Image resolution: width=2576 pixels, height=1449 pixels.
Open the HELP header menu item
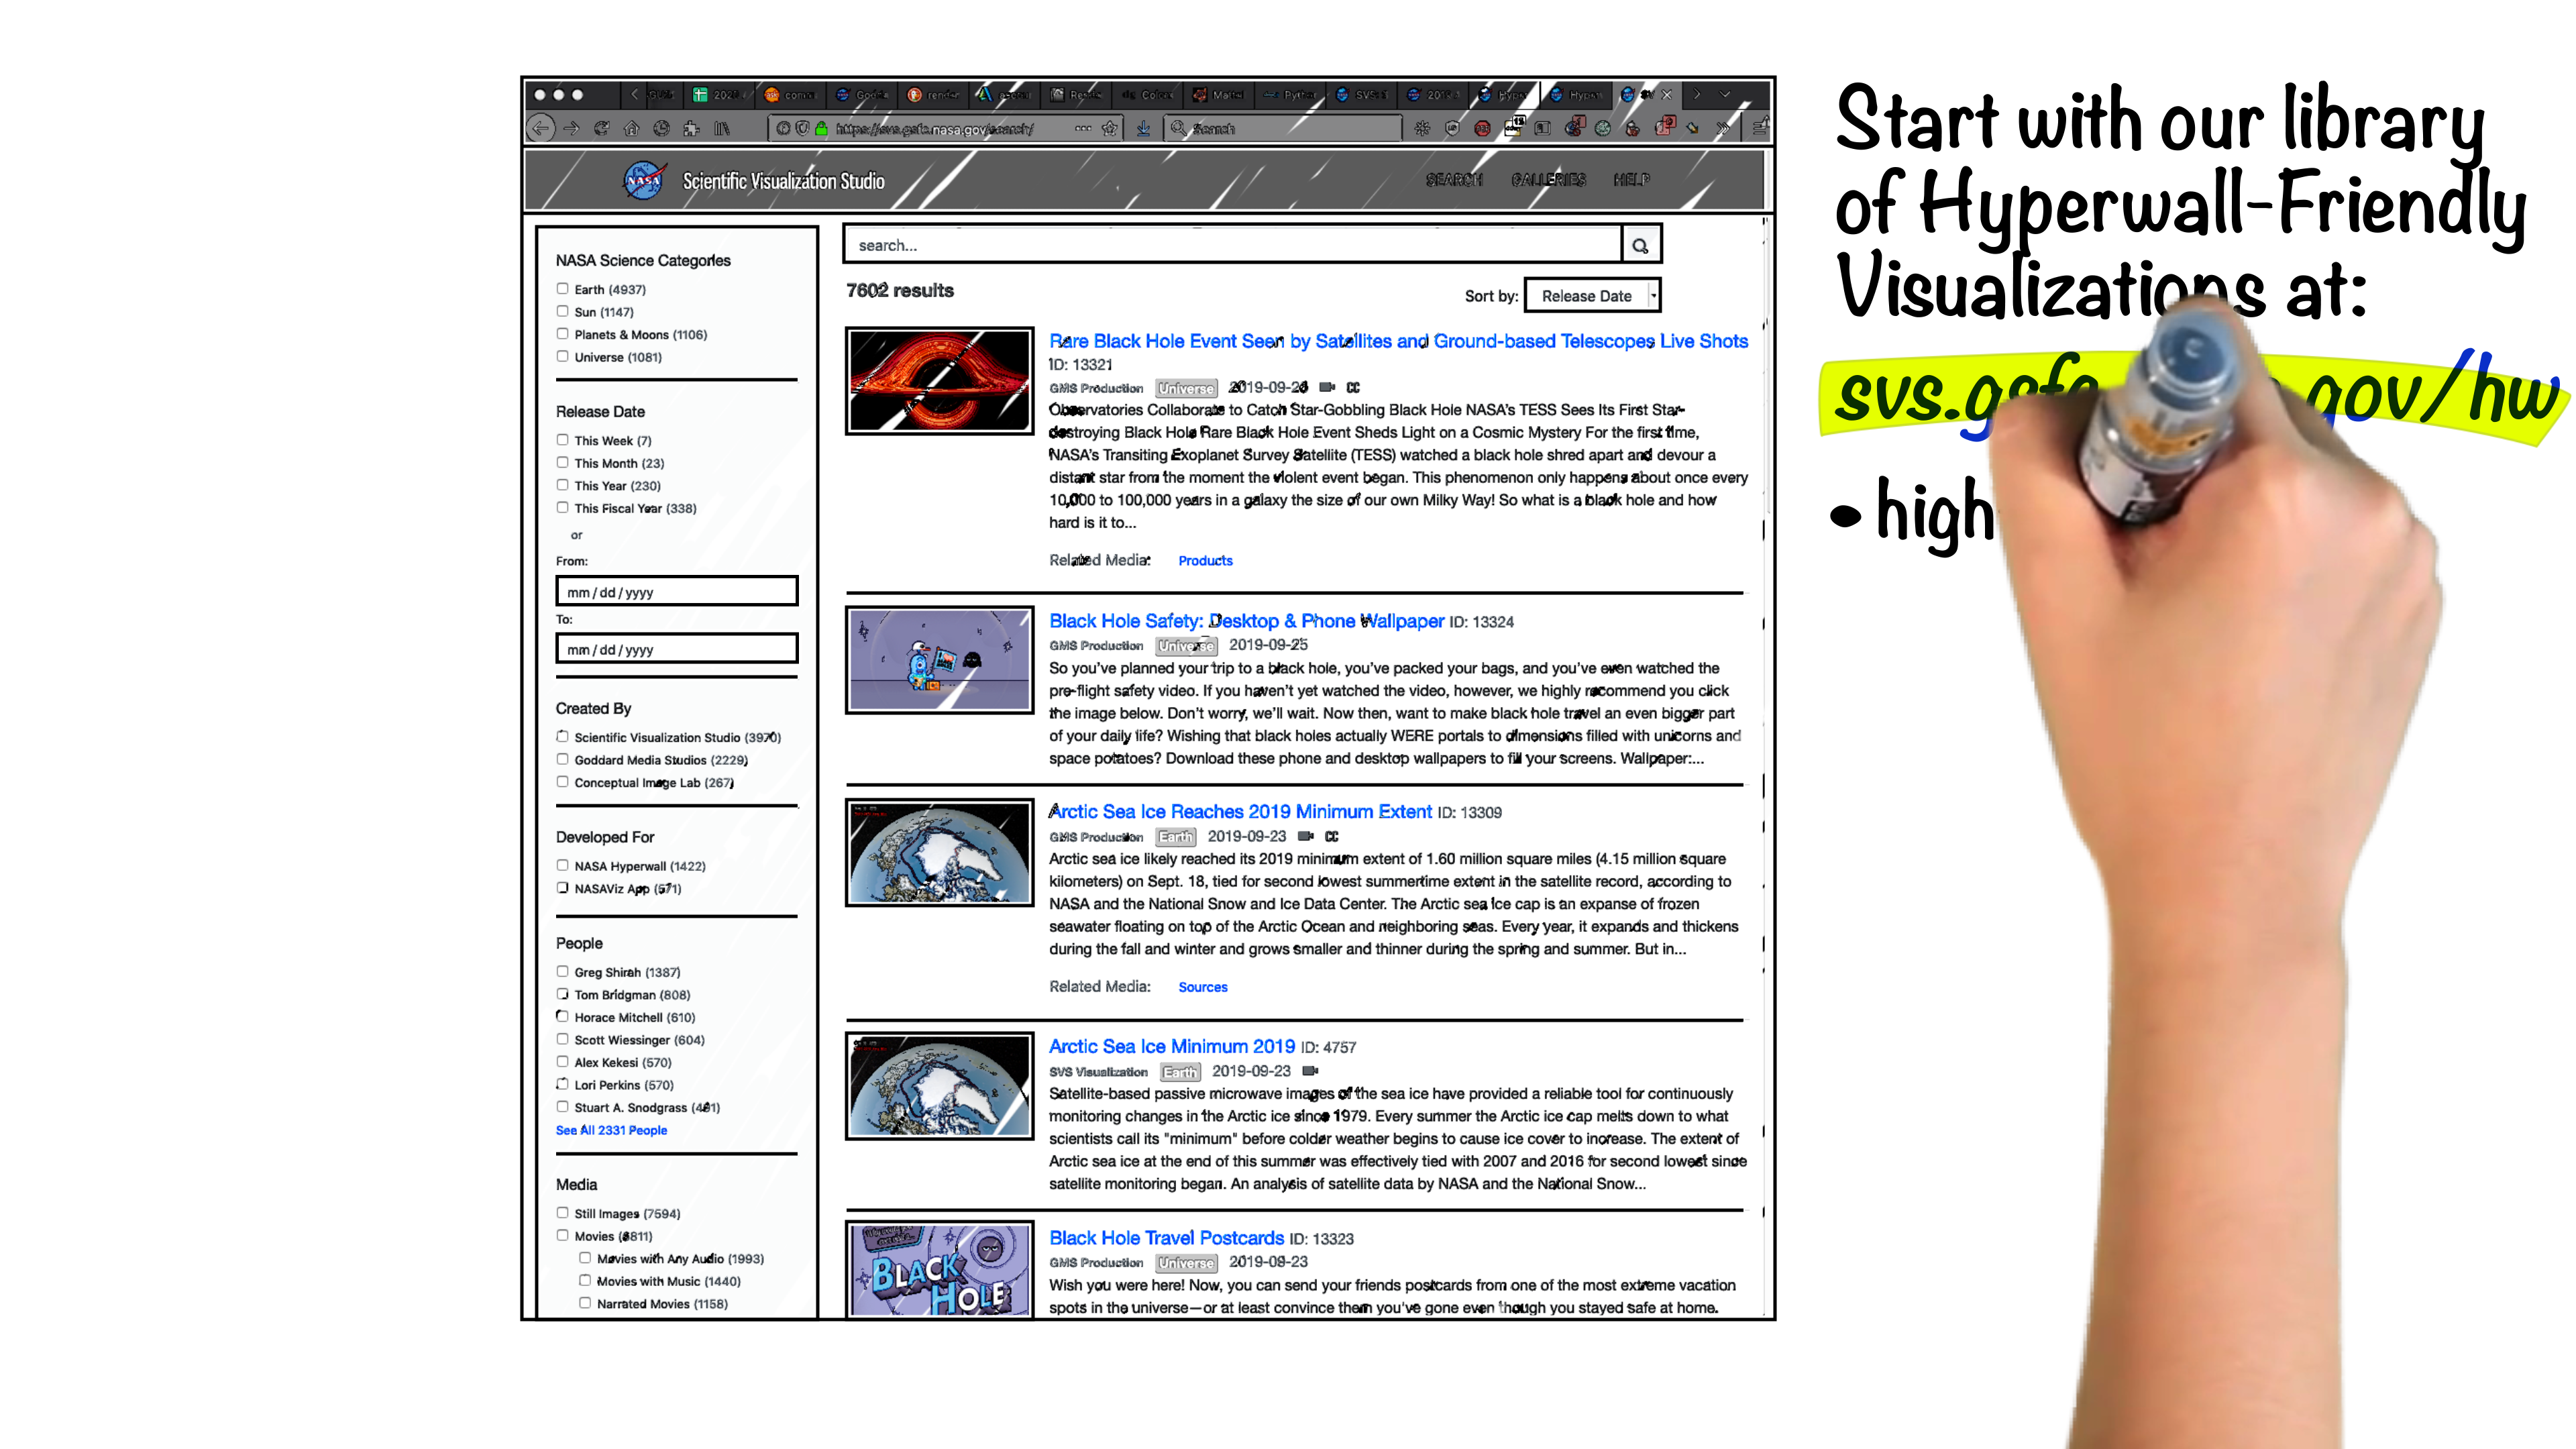pyautogui.click(x=1631, y=180)
